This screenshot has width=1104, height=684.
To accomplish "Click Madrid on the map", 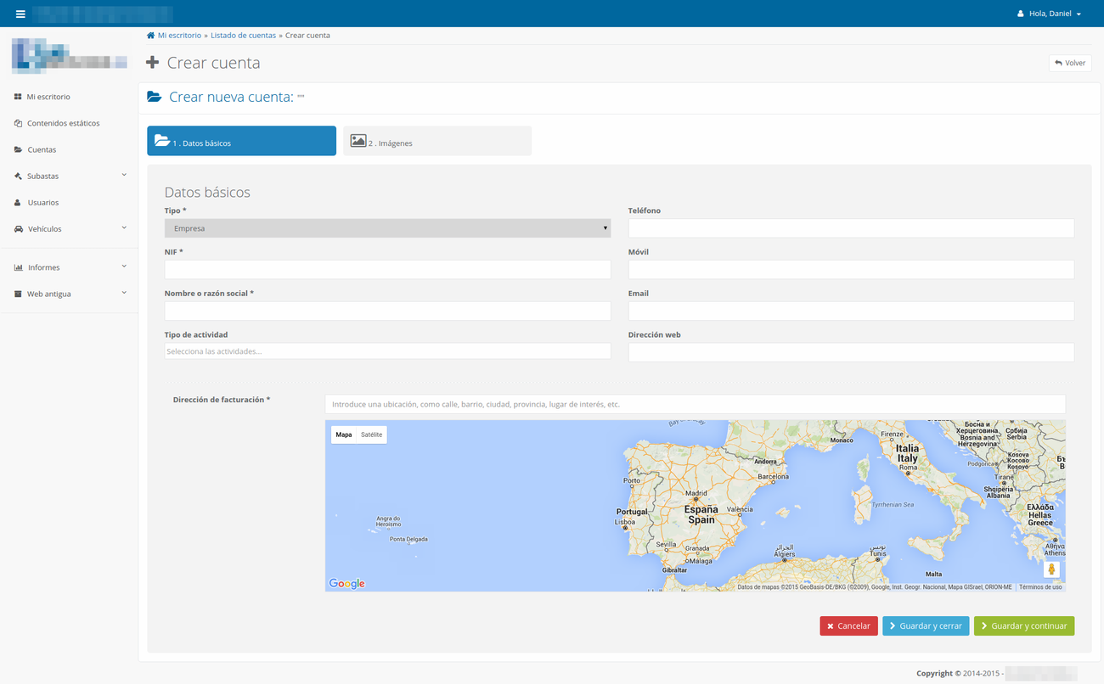I will 696,494.
